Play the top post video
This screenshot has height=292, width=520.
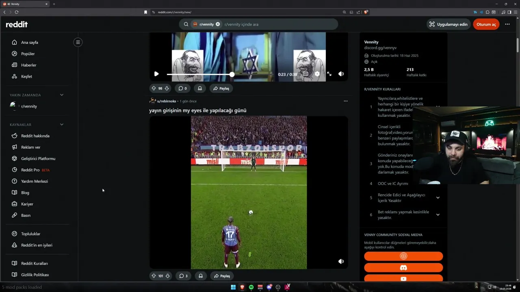point(156,74)
